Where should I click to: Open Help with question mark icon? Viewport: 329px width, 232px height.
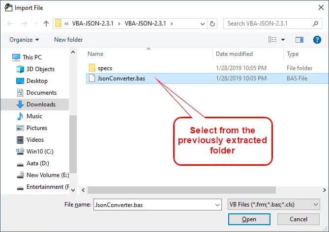tap(317, 40)
